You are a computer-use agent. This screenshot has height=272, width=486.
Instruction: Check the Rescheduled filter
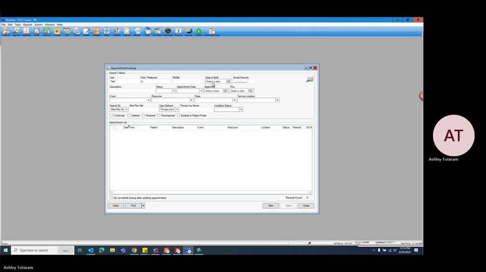click(x=159, y=115)
